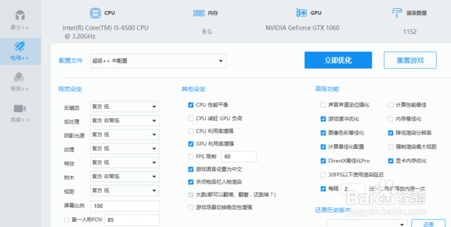Open the 高能++ video camera icon
The height and width of the screenshot is (227, 451).
click(20, 109)
